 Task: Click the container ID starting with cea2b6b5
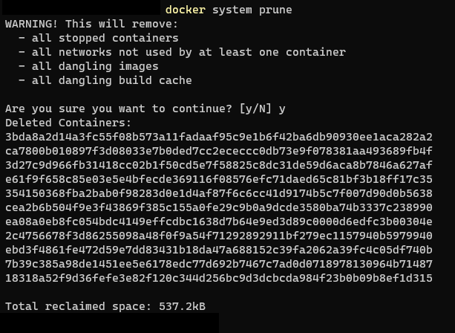(219, 207)
